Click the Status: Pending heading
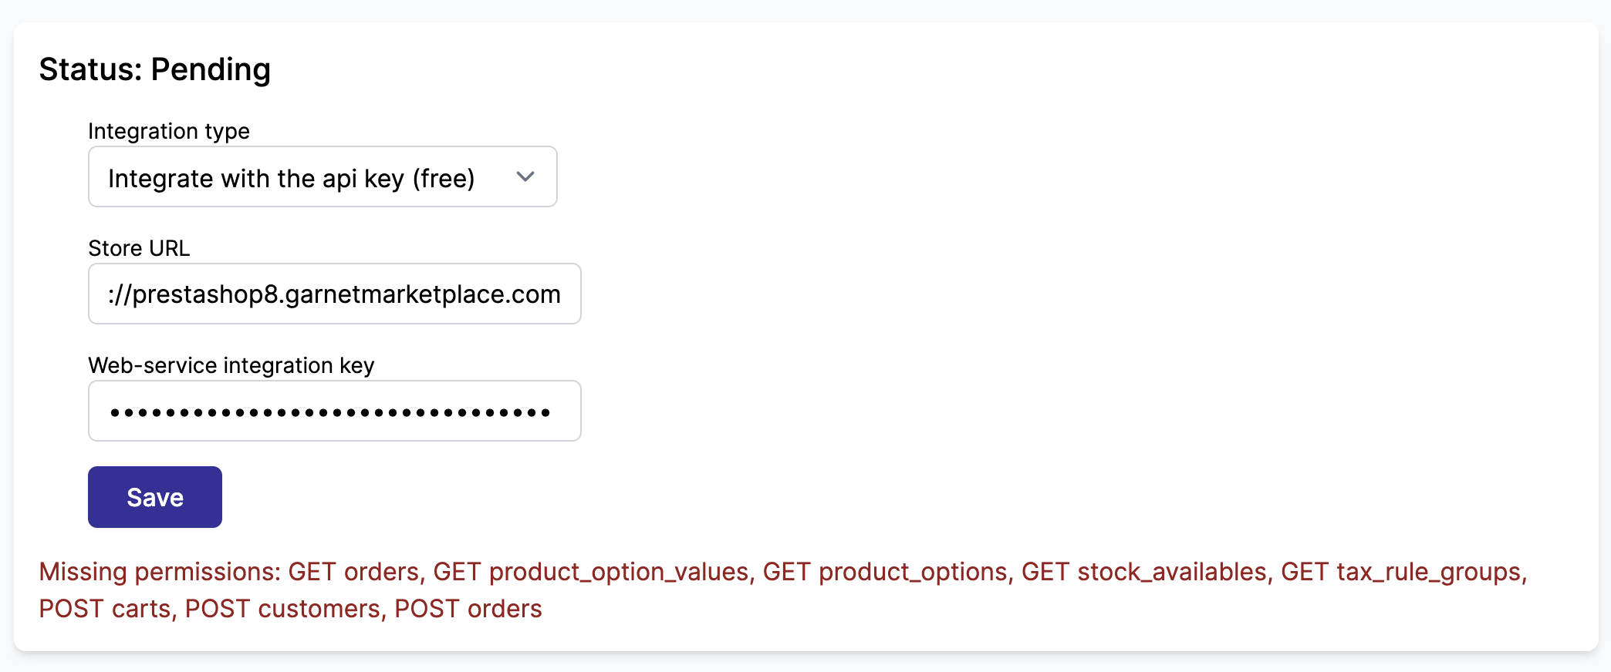 tap(154, 69)
